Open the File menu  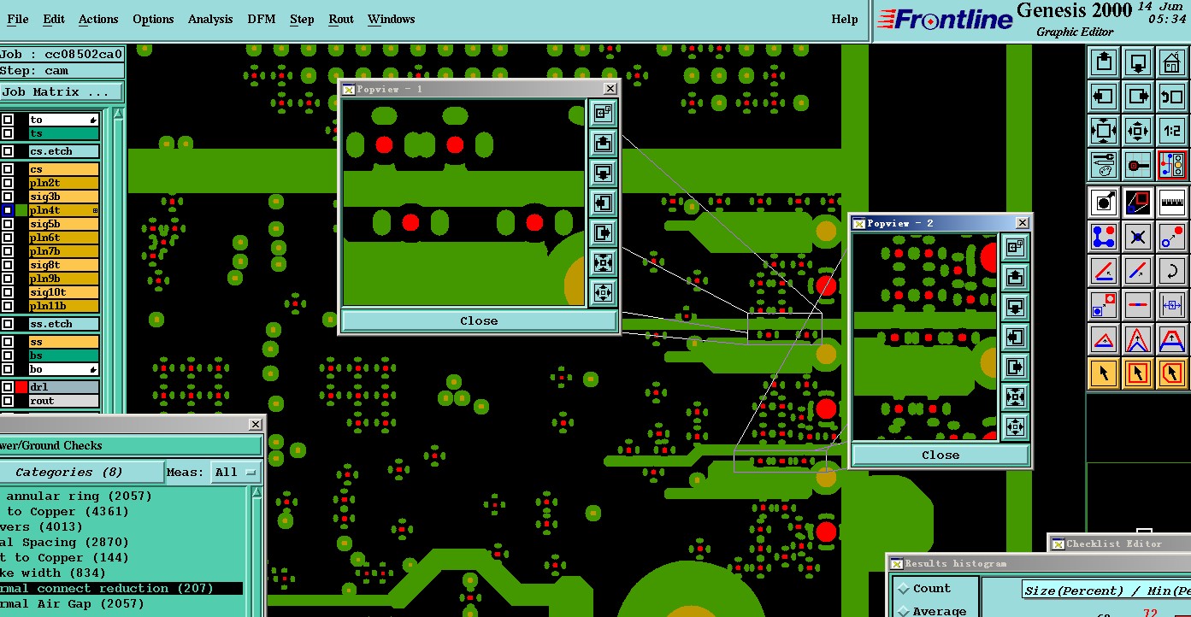tap(17, 19)
